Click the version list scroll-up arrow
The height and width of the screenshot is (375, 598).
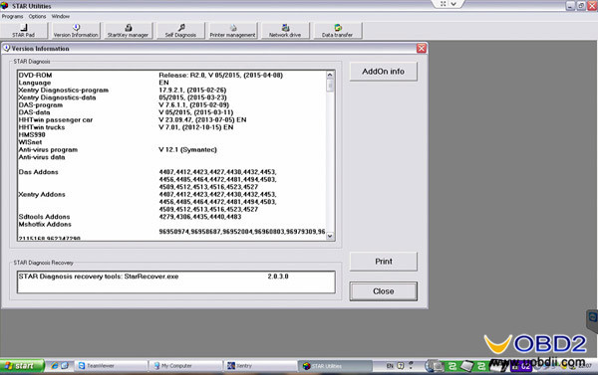point(330,75)
